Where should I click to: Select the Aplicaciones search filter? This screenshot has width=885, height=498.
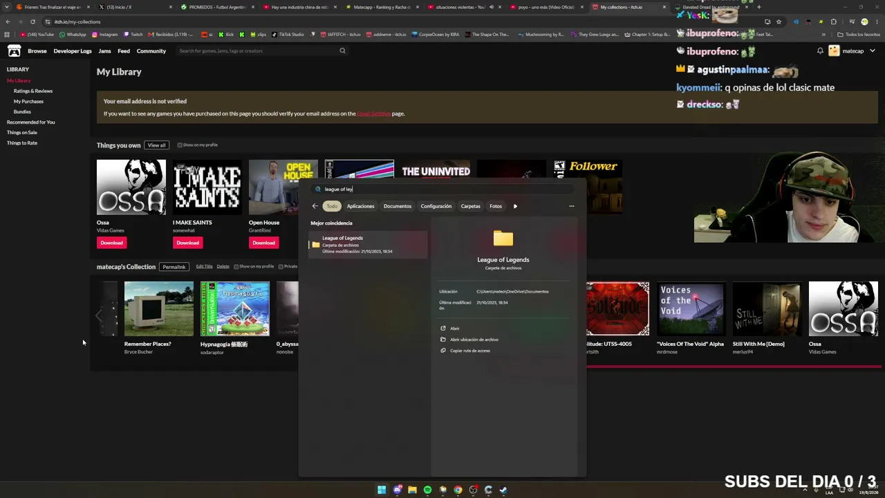pos(360,206)
